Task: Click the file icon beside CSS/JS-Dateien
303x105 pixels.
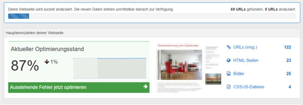Action: [x=229, y=87]
